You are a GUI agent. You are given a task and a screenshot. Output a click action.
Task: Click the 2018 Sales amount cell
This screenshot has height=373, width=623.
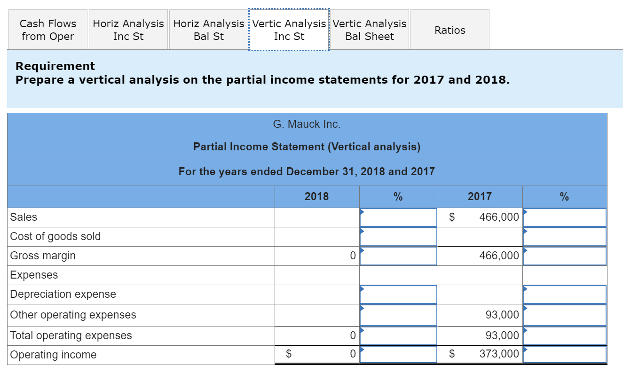(x=317, y=217)
